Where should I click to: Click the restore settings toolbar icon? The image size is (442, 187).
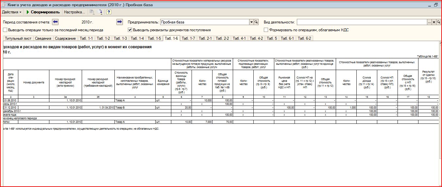click(x=100, y=12)
